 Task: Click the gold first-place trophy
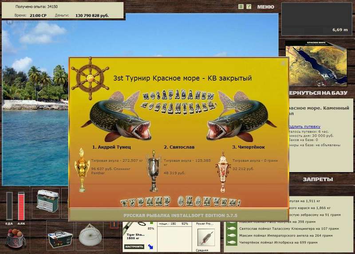[82, 170]
